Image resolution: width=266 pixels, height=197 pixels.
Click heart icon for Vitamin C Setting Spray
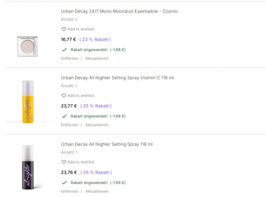[x=63, y=96]
